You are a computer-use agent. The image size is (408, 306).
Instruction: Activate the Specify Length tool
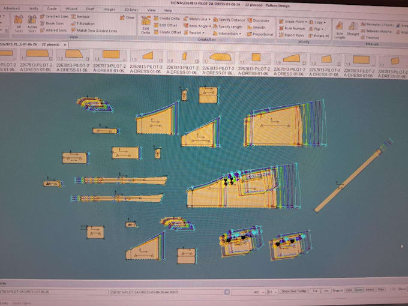[227, 26]
